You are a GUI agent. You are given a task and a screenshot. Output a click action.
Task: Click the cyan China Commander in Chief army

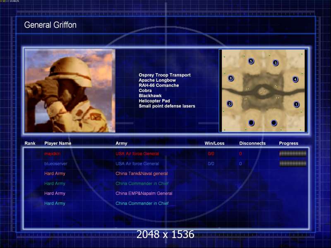[x=142, y=203]
